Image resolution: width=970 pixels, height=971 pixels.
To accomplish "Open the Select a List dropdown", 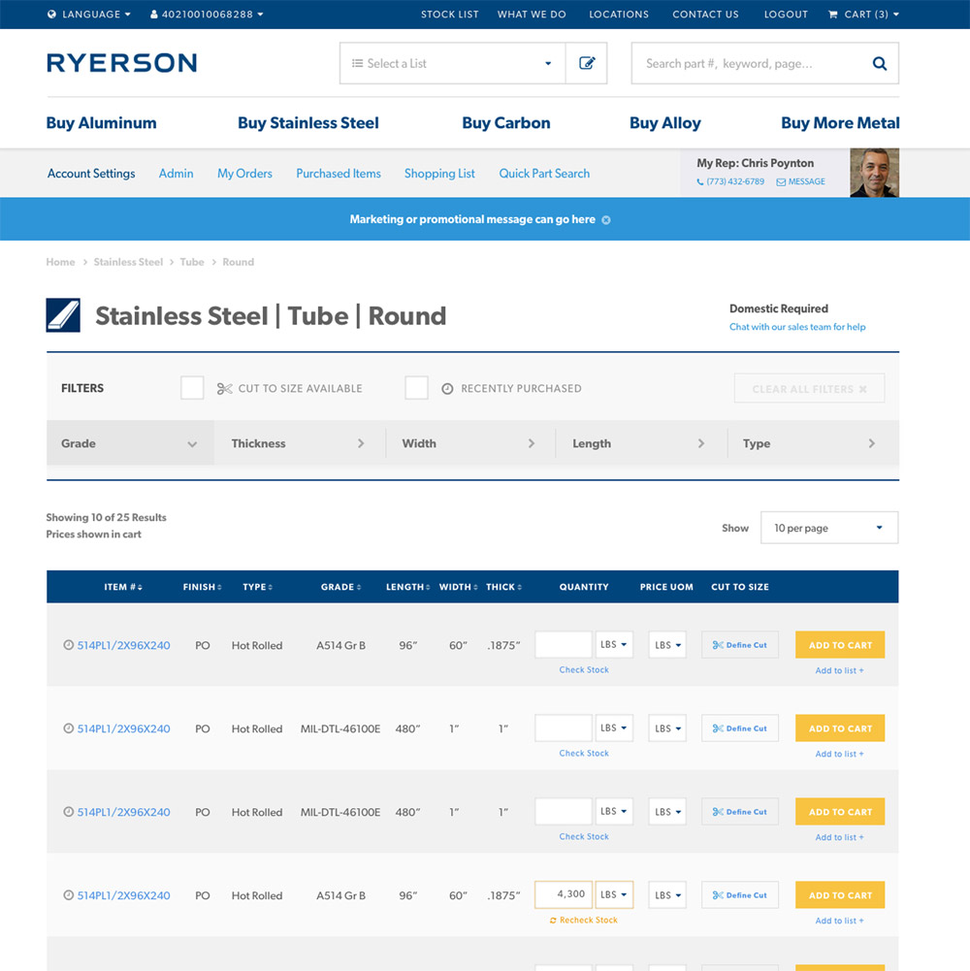I will [x=452, y=63].
